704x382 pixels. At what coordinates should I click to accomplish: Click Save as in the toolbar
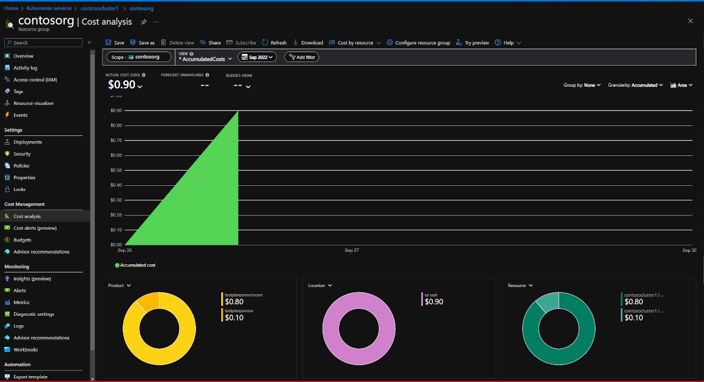click(x=143, y=42)
